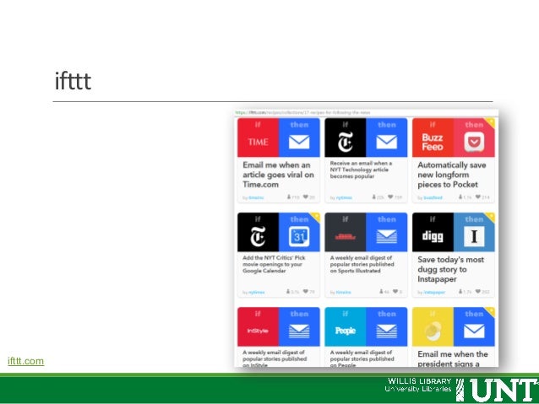Click the heart count on BuzzFeed recipe
The height and width of the screenshot is (404, 539).
coord(482,197)
